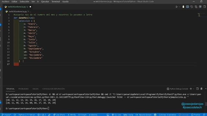The width and height of the screenshot is (207, 116).
Task: Click the face icon left of Colorize in status bar
Action: point(155,115)
